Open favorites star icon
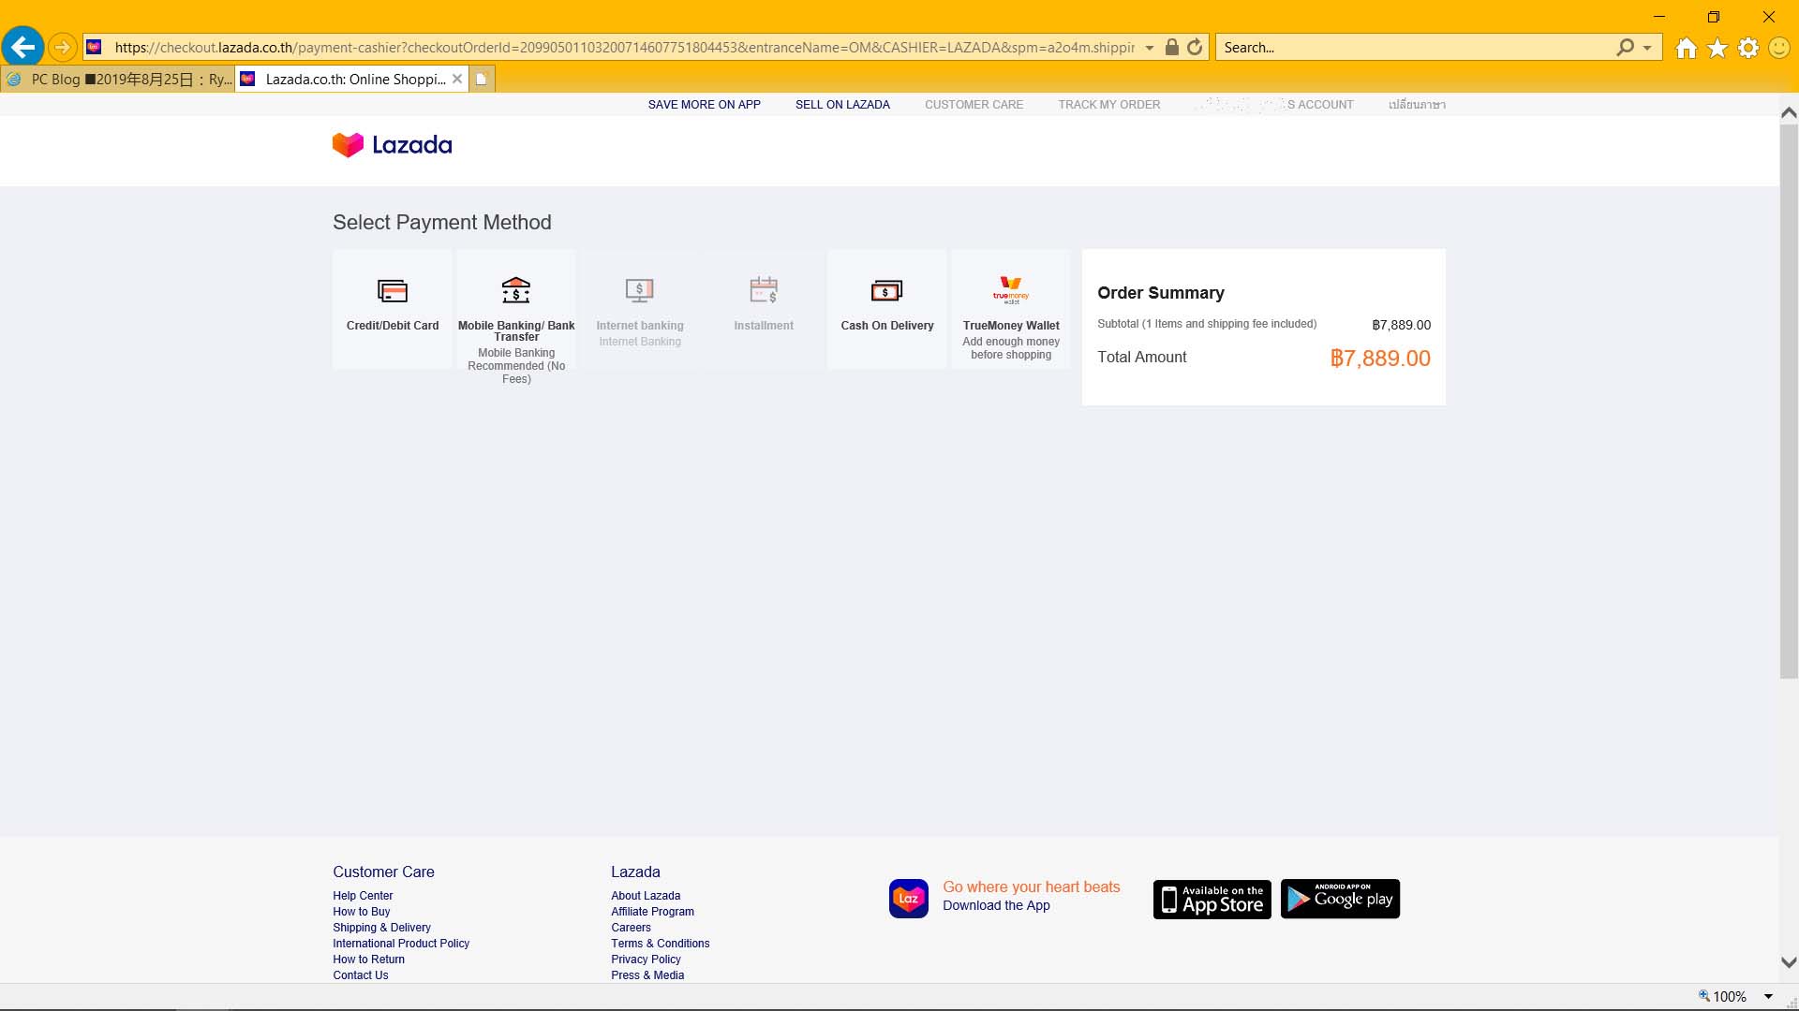Image resolution: width=1799 pixels, height=1011 pixels. tap(1717, 48)
